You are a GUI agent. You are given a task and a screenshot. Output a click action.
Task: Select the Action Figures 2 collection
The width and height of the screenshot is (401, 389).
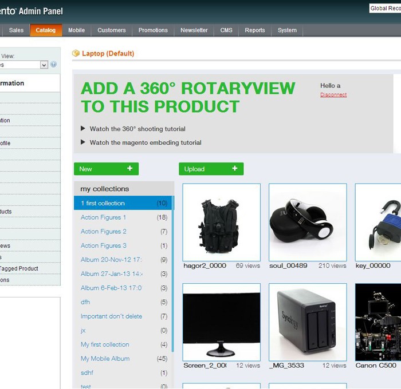click(x=124, y=232)
